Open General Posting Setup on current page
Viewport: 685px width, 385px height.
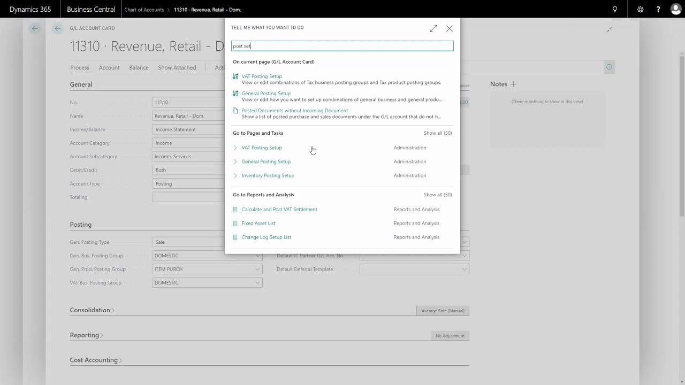click(266, 94)
